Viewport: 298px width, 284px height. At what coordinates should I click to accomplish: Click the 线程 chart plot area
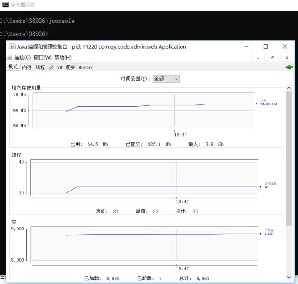click(x=144, y=177)
